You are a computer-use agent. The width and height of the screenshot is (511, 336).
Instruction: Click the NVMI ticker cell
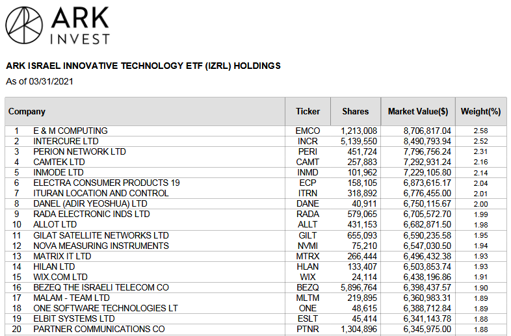point(308,246)
